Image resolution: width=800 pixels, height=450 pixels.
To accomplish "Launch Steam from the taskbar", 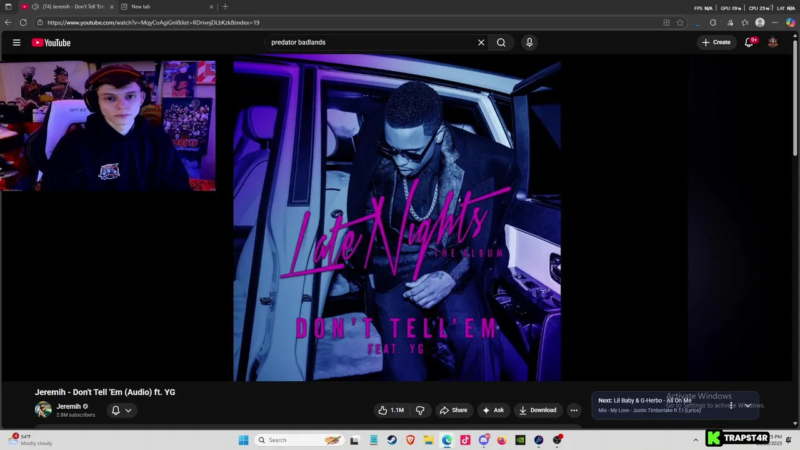I will 392,440.
